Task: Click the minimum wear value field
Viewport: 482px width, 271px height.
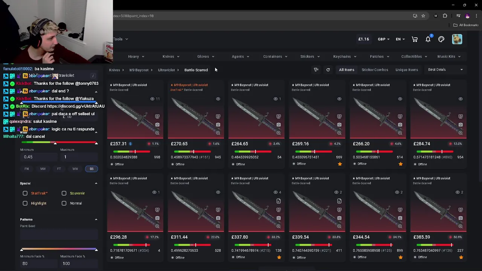Action: [39, 157]
